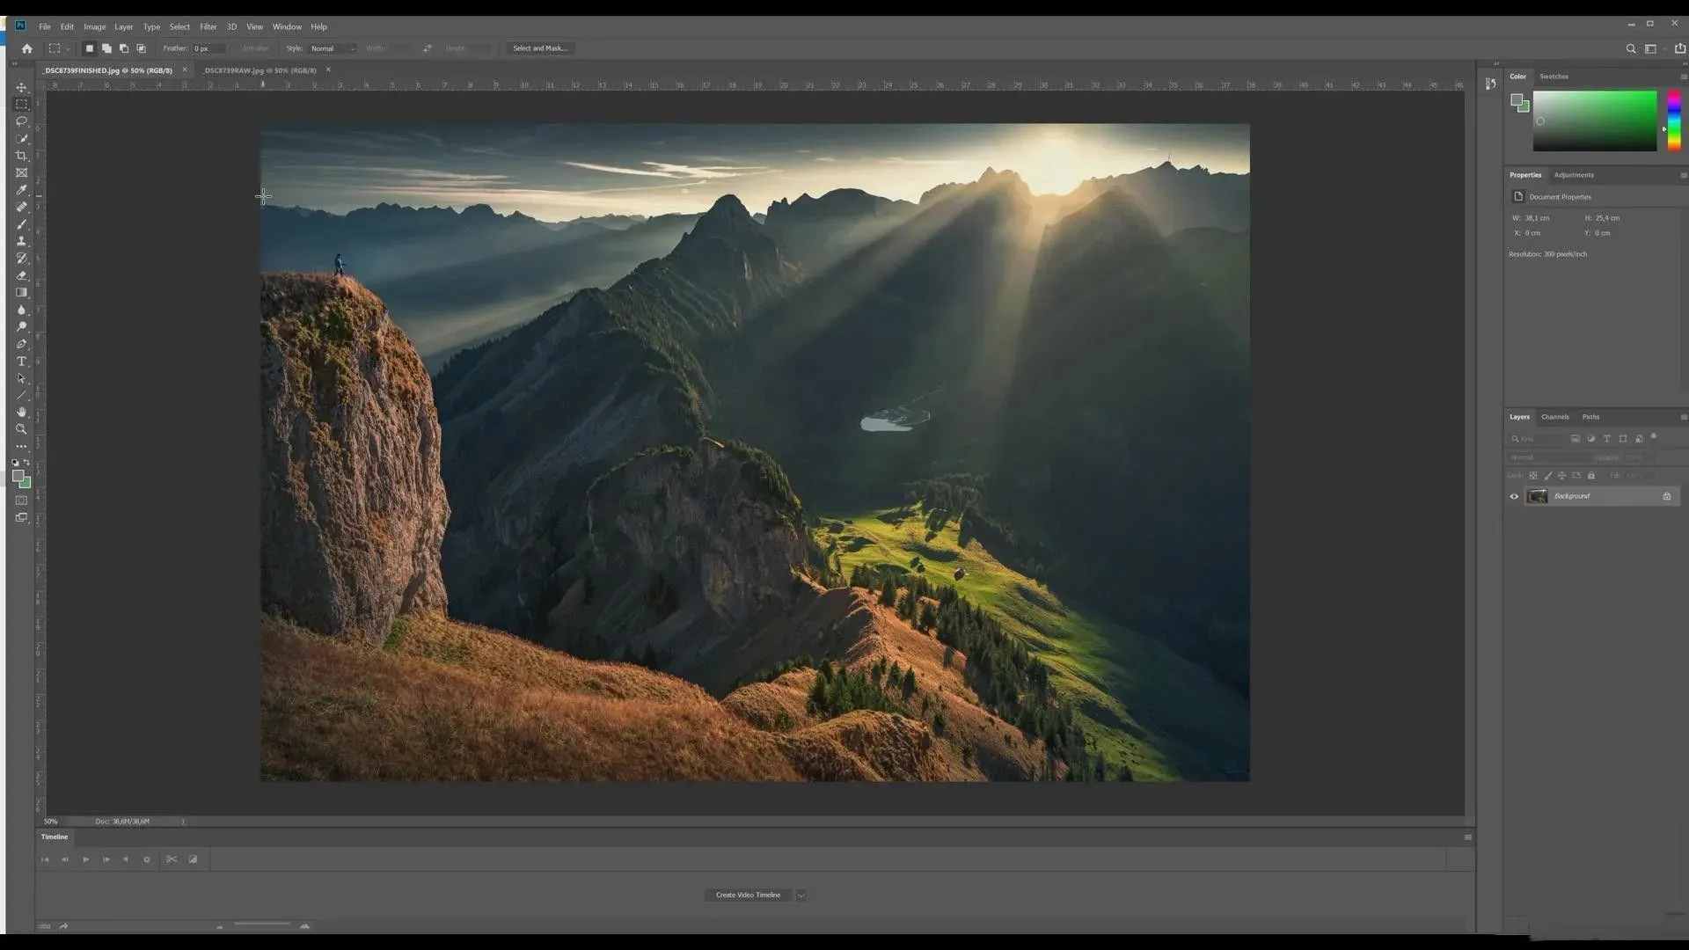The height and width of the screenshot is (950, 1689).
Task: Open the Filter menu
Action: coord(208,26)
